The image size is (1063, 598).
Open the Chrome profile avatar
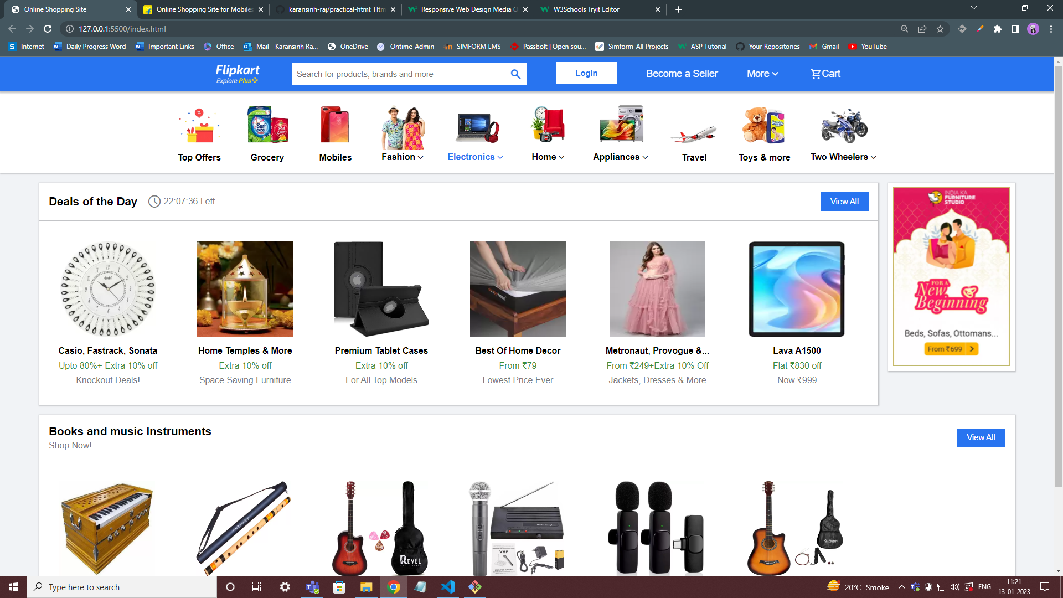1033,29
